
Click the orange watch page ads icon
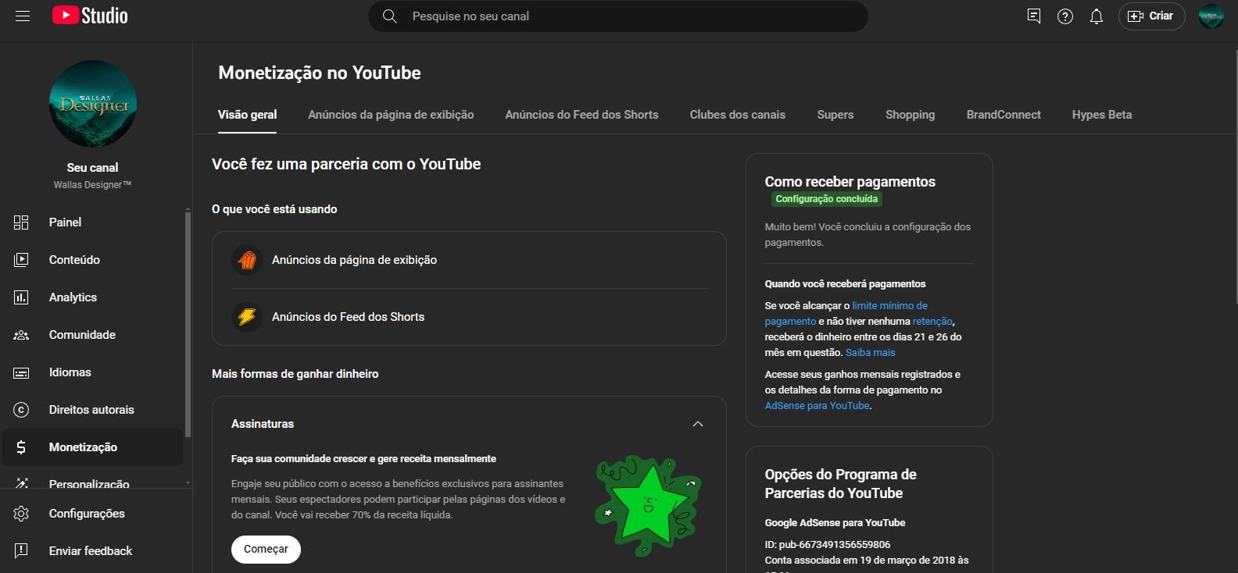click(247, 260)
